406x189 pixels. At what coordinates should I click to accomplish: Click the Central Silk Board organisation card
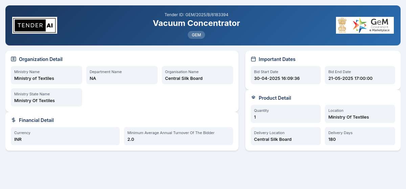[x=197, y=75]
